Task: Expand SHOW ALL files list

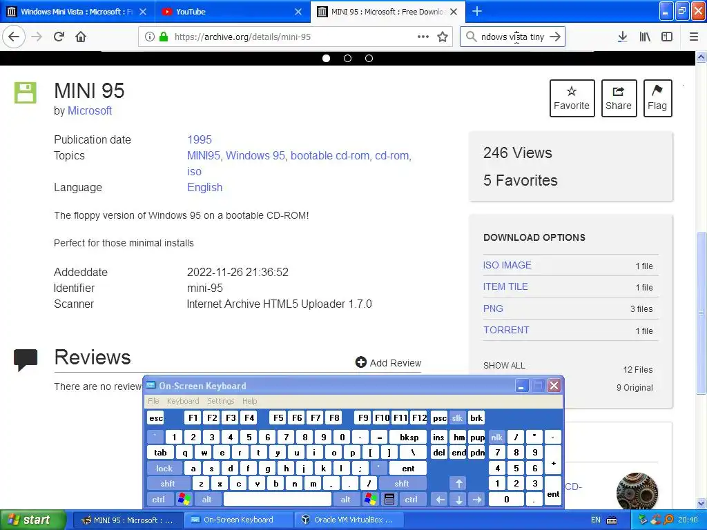Action: pos(504,366)
